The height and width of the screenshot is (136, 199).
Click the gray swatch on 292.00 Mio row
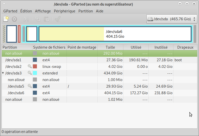click(x=35, y=53)
